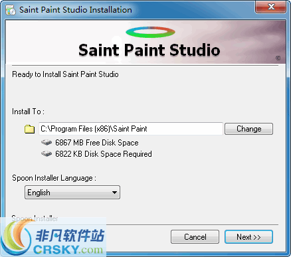291x257 pixels.
Task: Click the disk icon beside 6822 KB Disk Space Required
Action: 47,153
